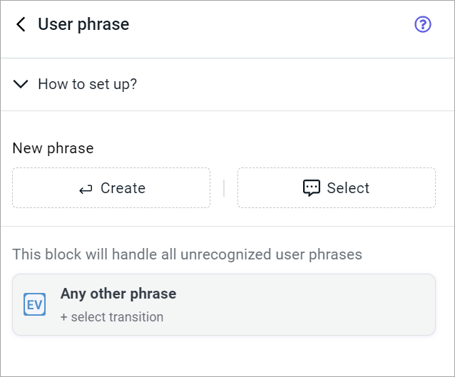455x377 pixels.
Task: Go back using the left arrow
Action: point(21,25)
